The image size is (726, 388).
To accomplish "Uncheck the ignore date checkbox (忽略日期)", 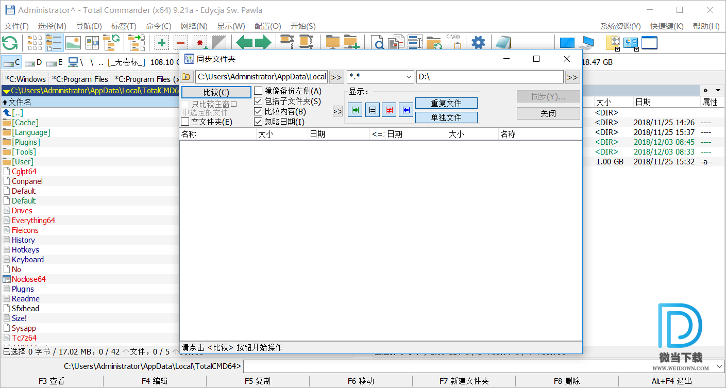I will (259, 122).
